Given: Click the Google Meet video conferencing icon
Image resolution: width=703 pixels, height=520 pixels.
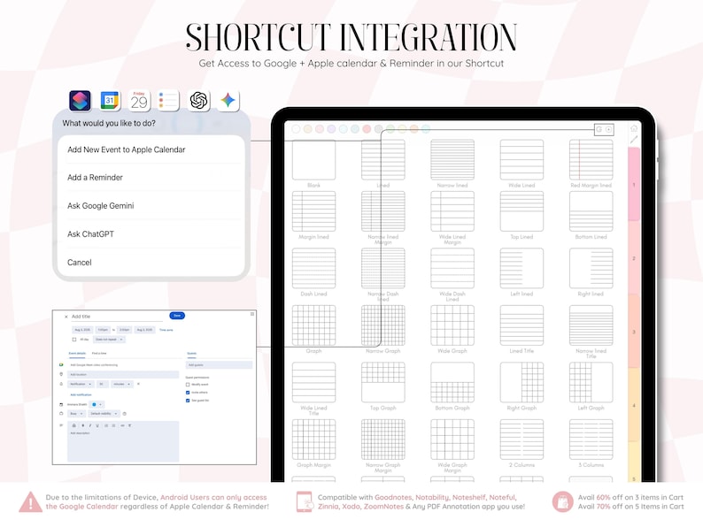Looking at the screenshot, I should 61,364.
